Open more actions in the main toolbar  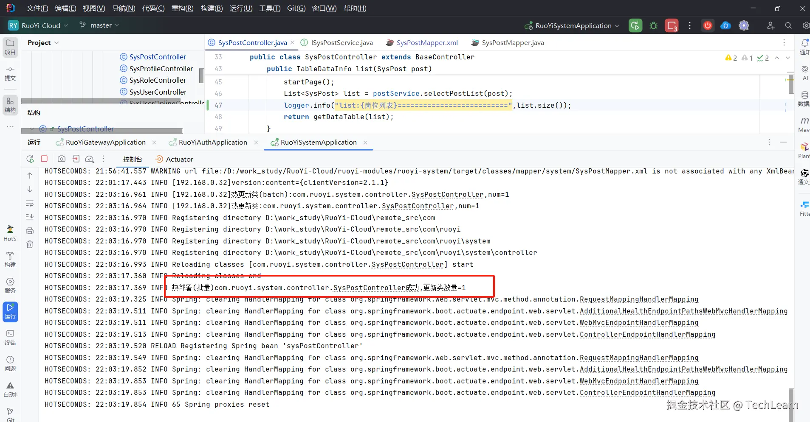pos(689,25)
